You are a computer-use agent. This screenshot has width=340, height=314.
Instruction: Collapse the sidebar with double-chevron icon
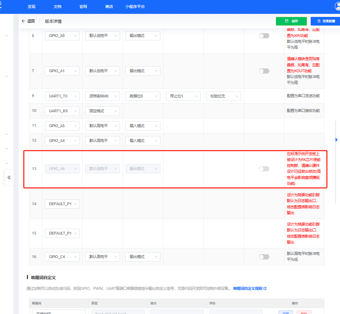click(9, 178)
